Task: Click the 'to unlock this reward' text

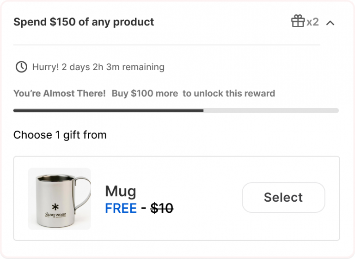Action: click(x=228, y=94)
